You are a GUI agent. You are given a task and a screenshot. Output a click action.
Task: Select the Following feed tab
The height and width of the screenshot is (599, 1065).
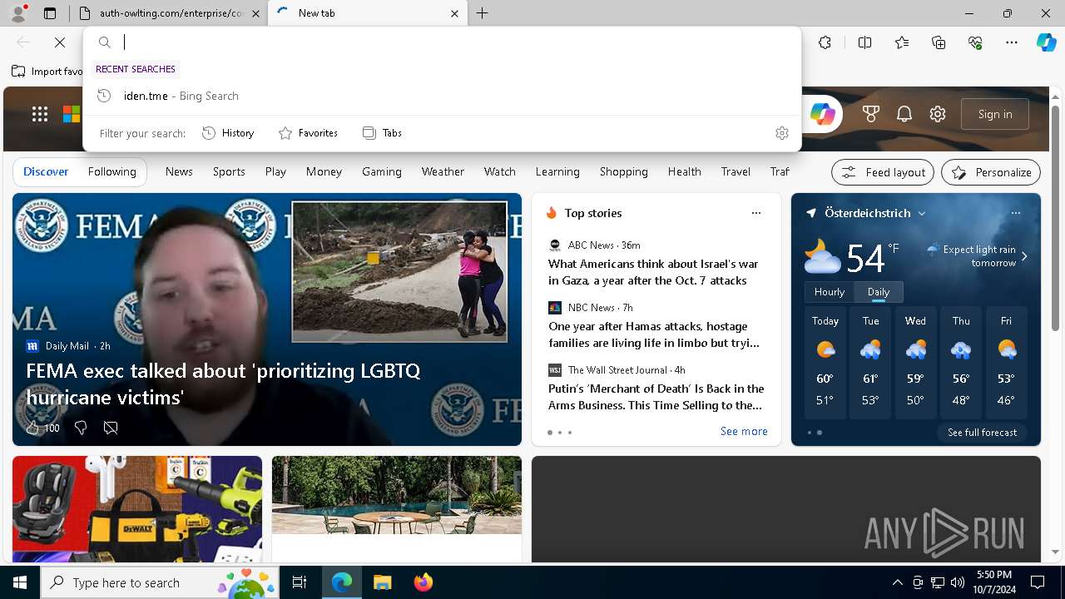coord(111,171)
